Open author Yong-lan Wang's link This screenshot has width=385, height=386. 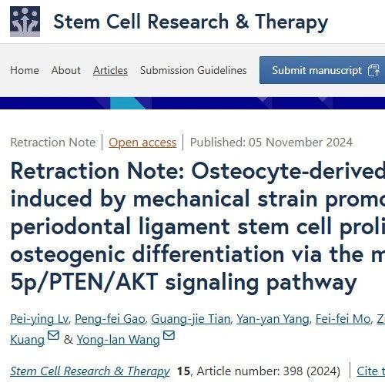coord(118,340)
